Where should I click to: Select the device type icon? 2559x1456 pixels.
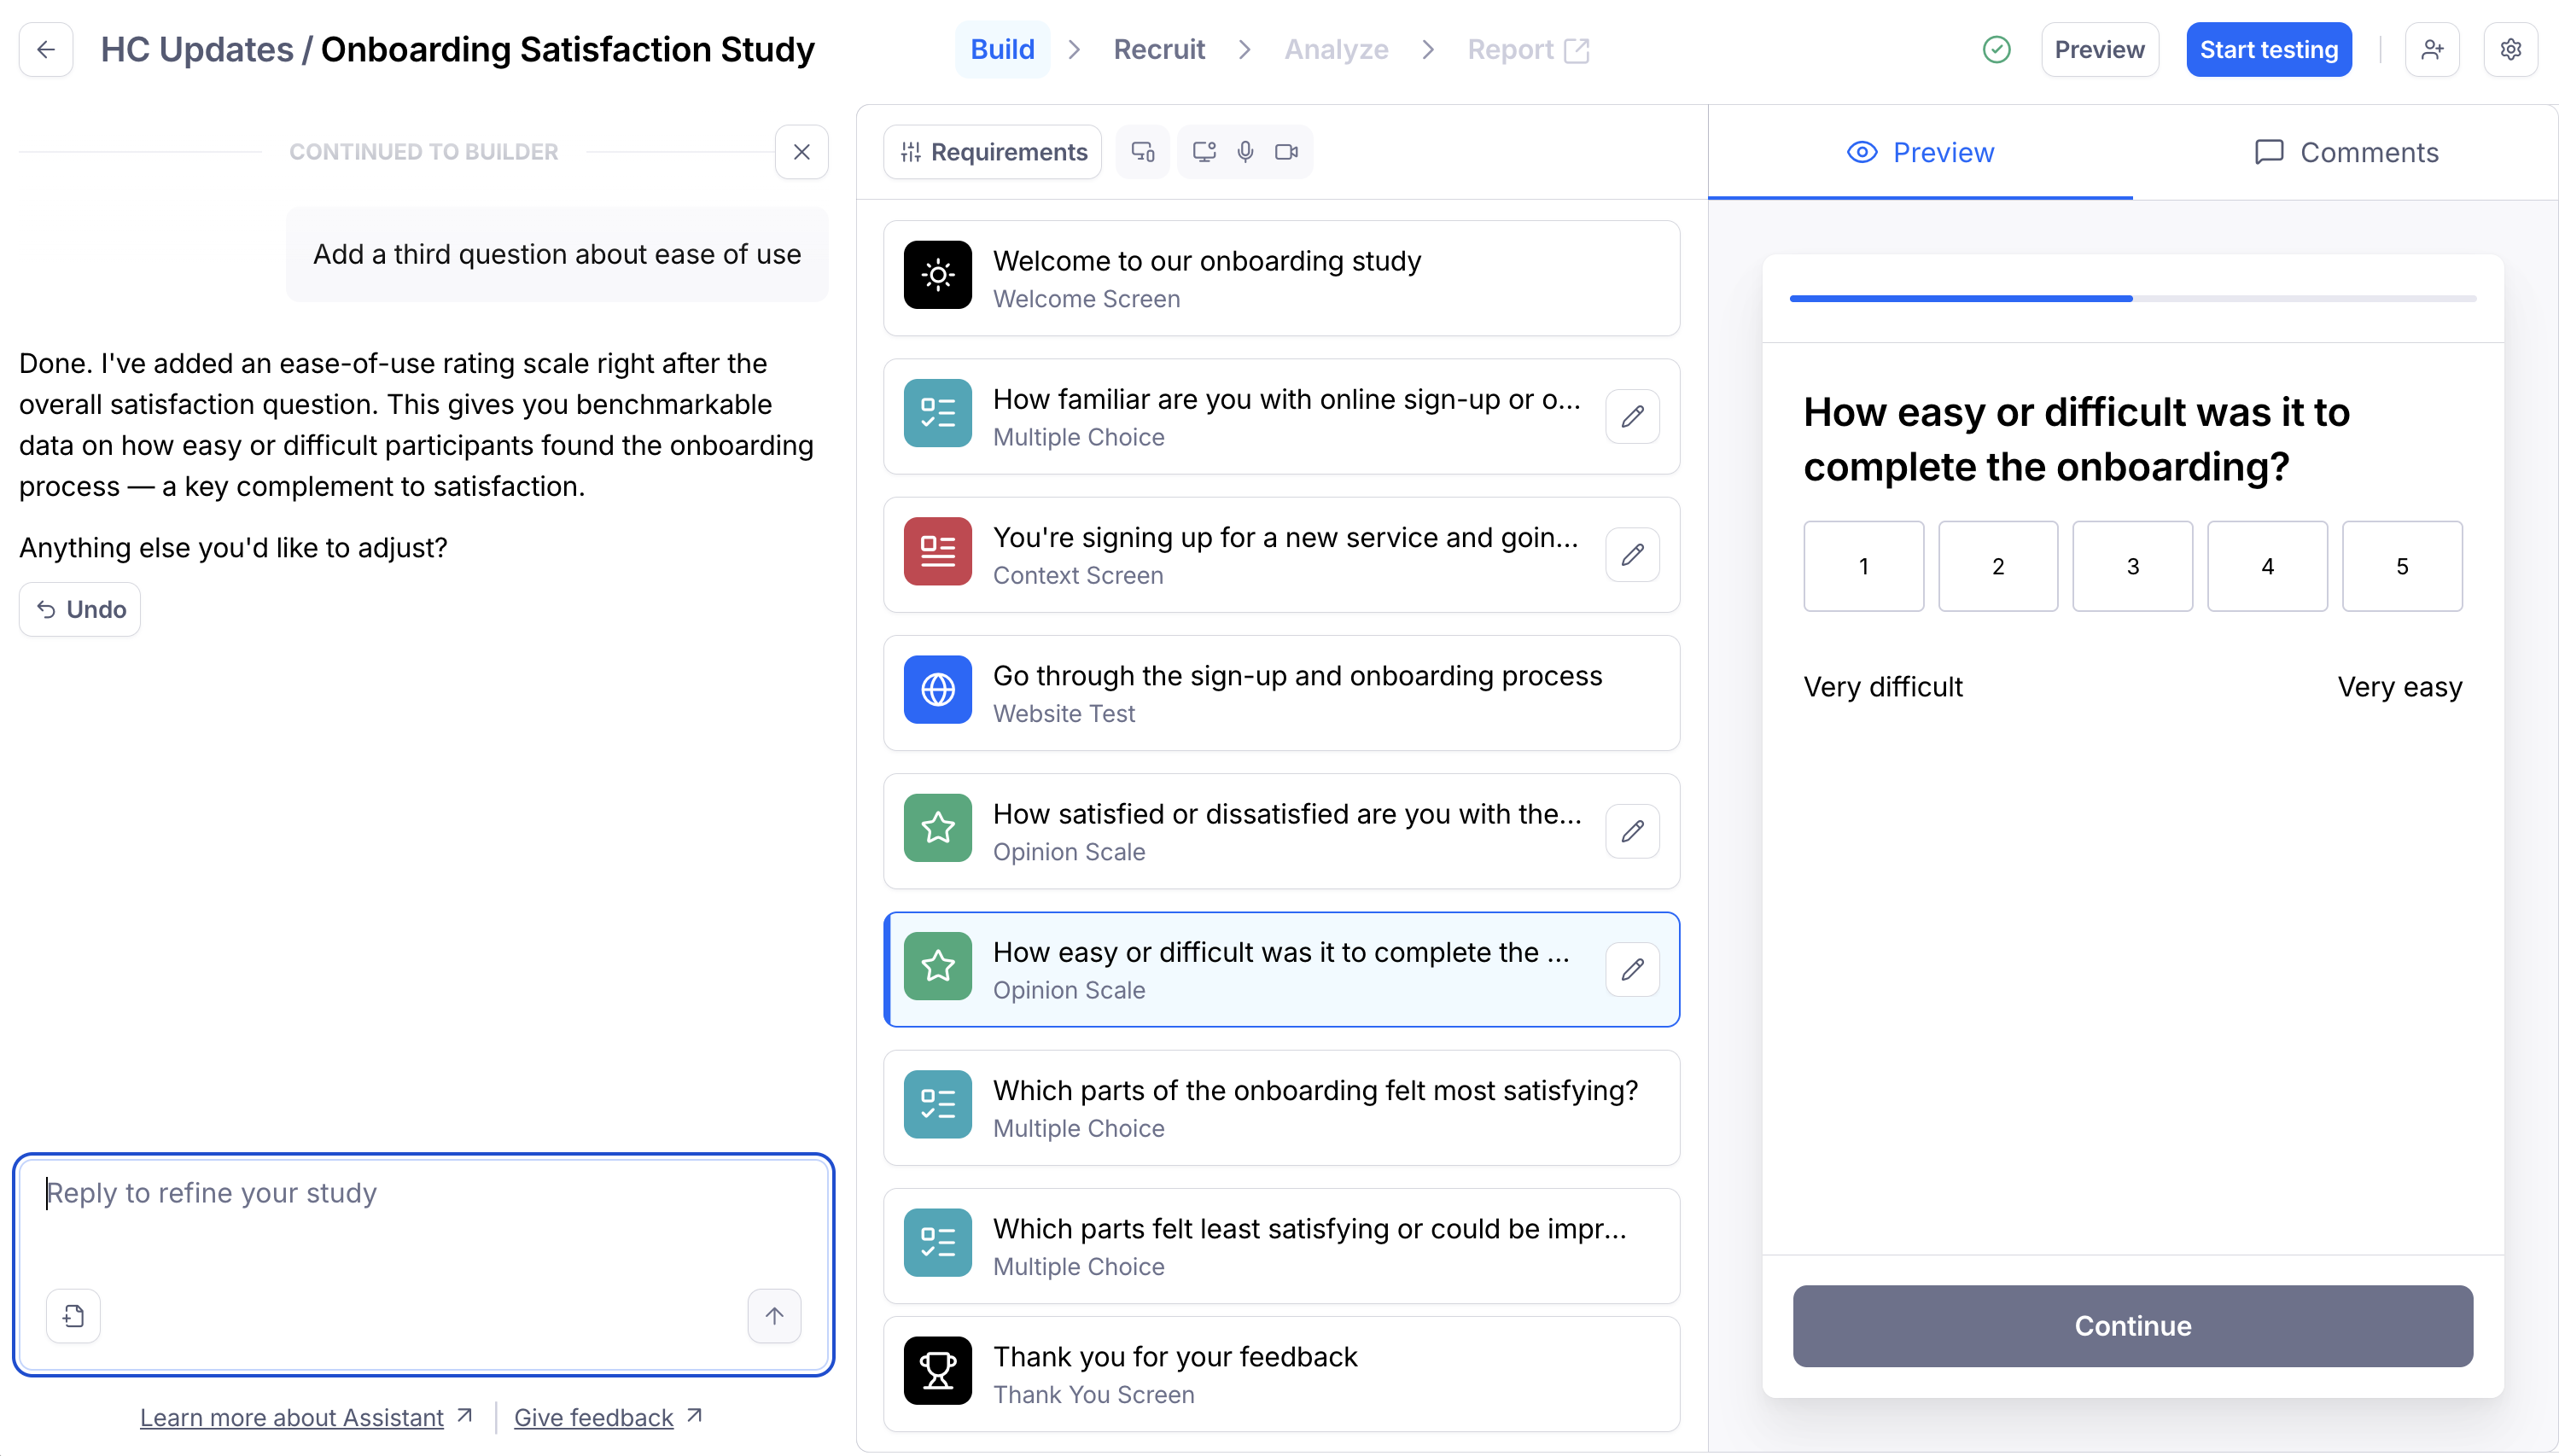(1142, 152)
